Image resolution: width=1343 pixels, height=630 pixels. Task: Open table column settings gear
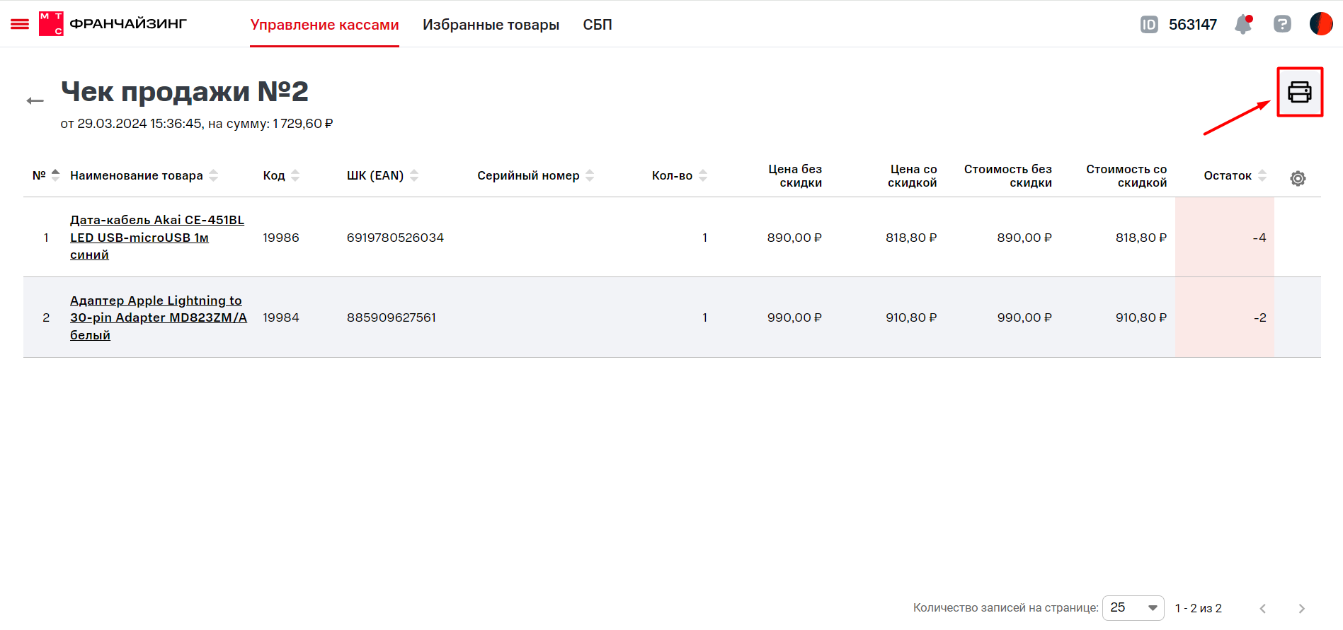1298,178
